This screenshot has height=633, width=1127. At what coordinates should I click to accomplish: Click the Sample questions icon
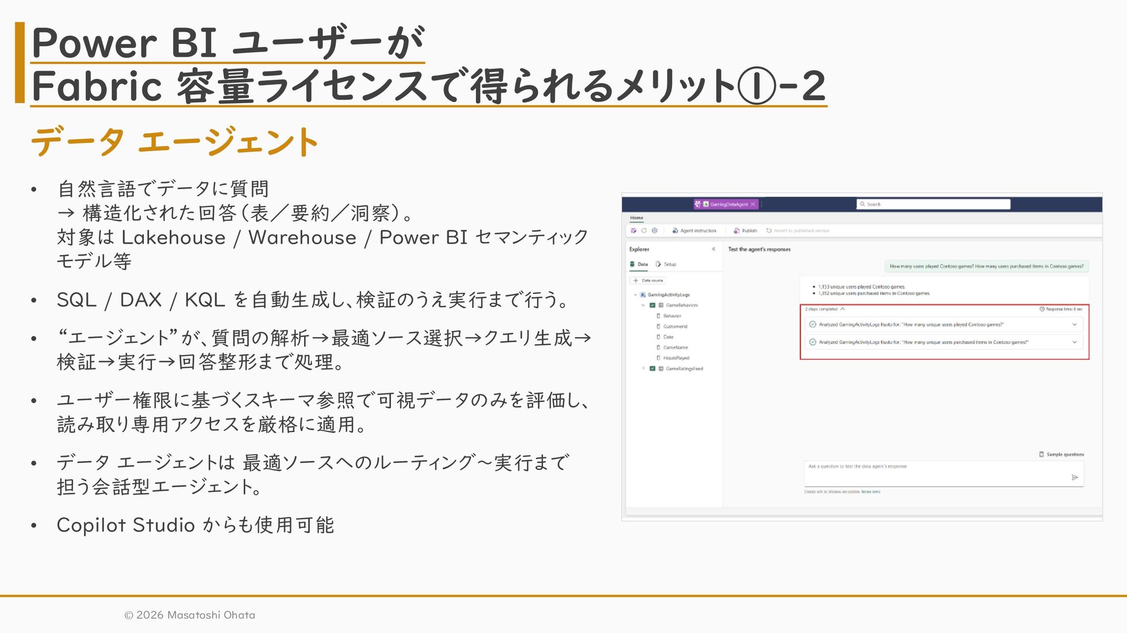[x=1041, y=454]
